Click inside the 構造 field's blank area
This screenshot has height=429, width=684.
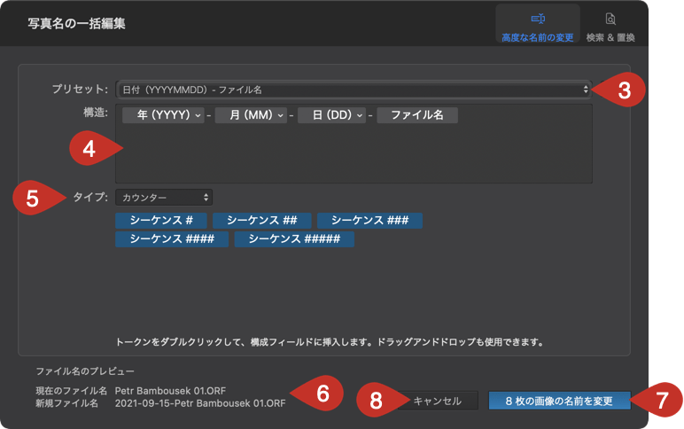354,152
